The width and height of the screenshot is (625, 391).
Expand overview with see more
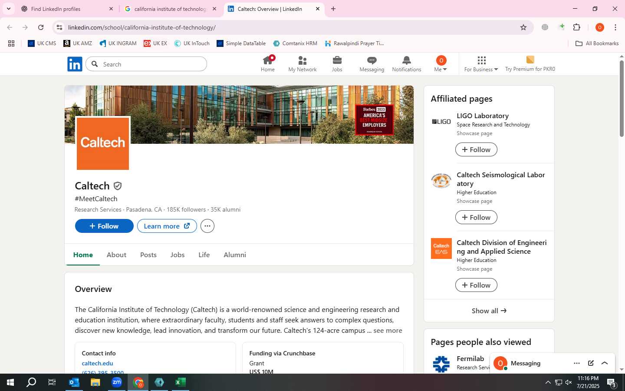[x=388, y=331]
